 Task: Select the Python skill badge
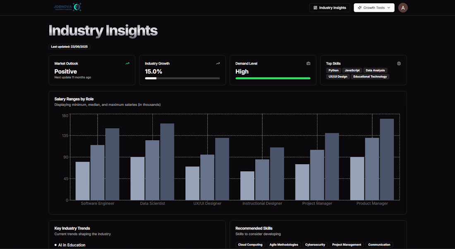click(x=333, y=70)
